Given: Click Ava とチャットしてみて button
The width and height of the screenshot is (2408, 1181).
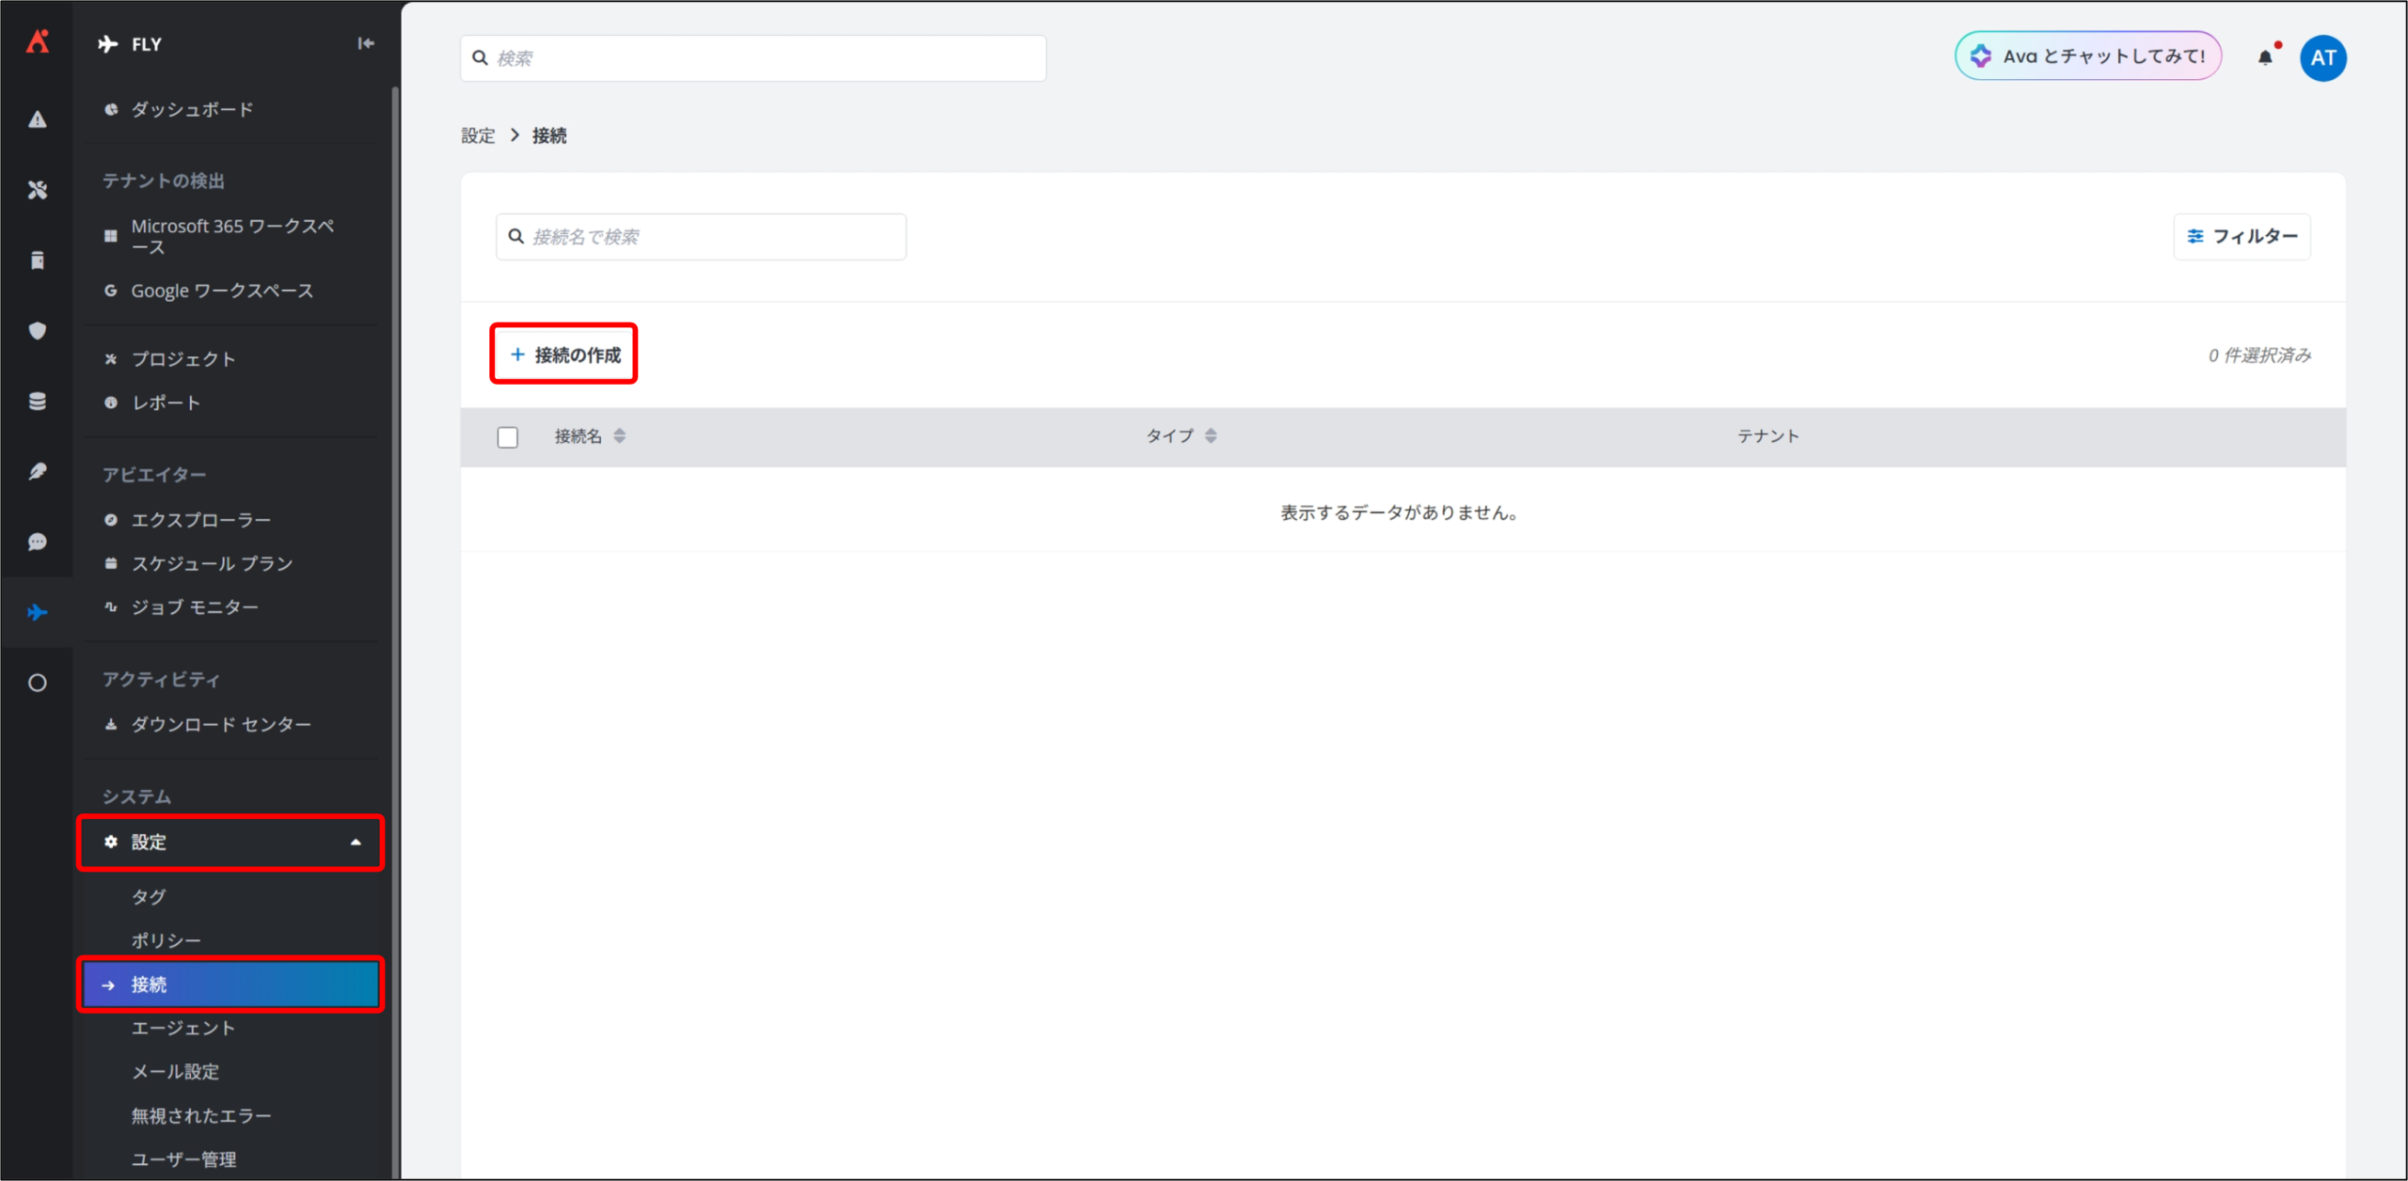Looking at the screenshot, I should [x=2088, y=56].
